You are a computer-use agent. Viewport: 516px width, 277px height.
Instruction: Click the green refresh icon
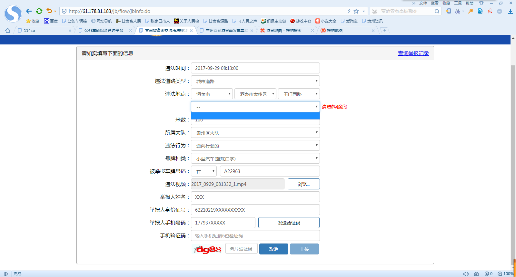[39, 11]
